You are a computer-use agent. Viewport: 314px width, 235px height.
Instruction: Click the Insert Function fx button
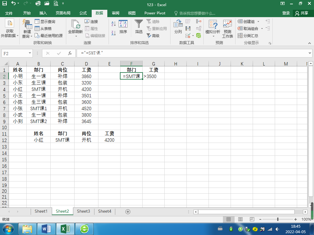coord(70,53)
